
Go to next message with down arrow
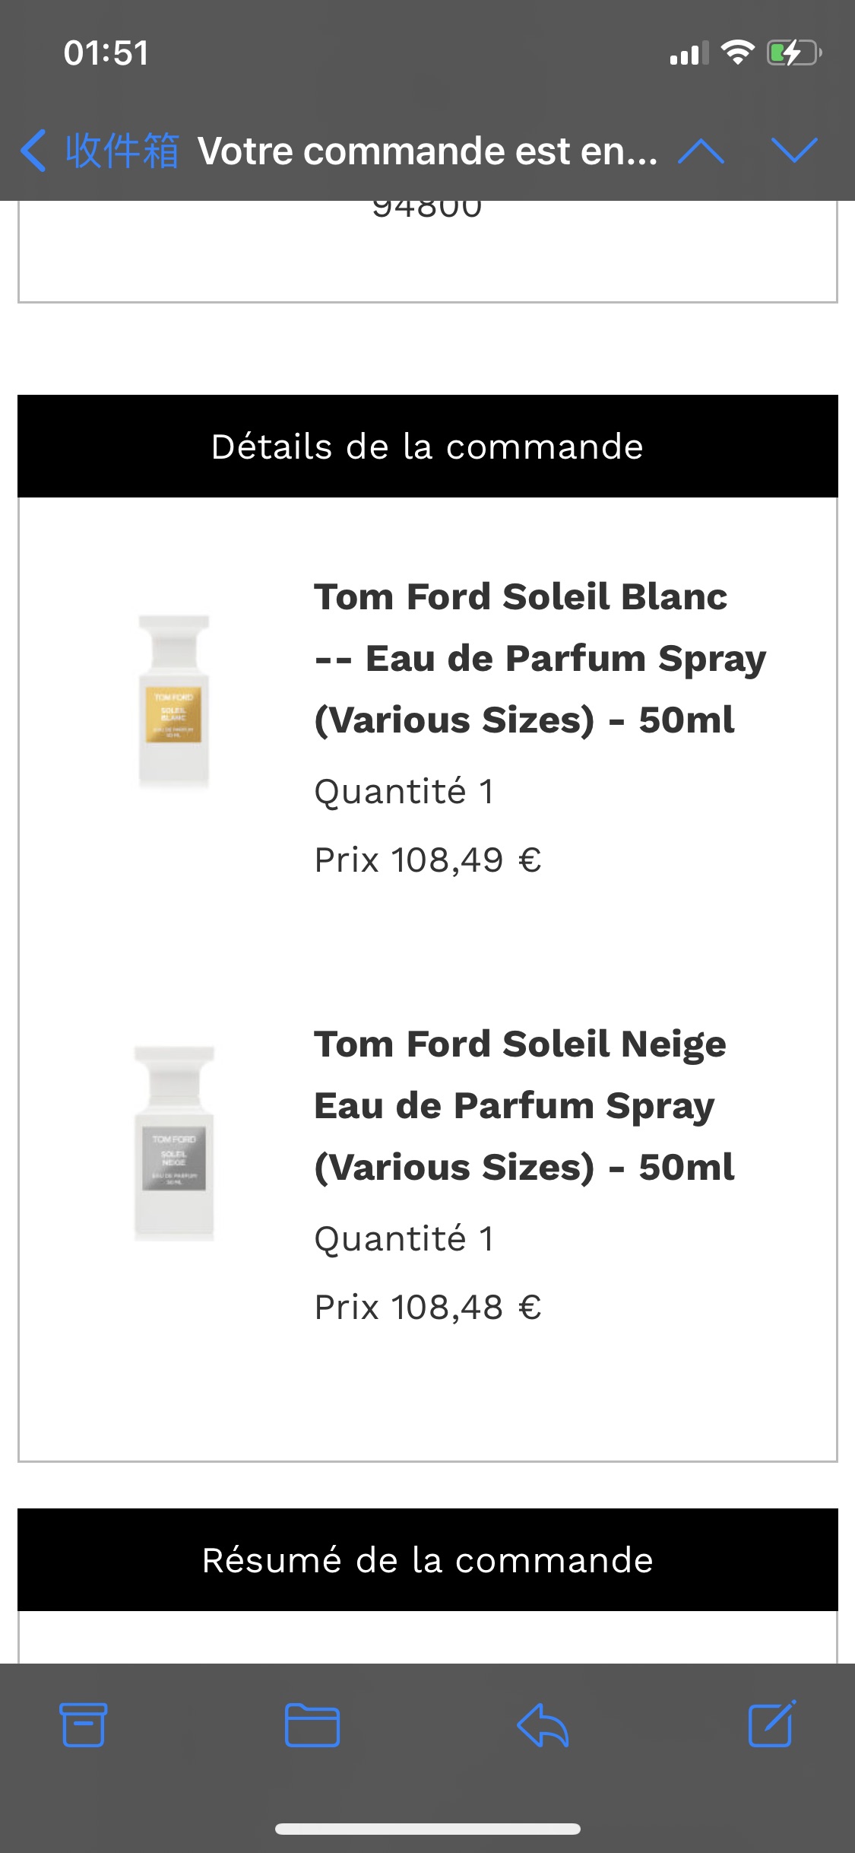pyautogui.click(x=794, y=151)
